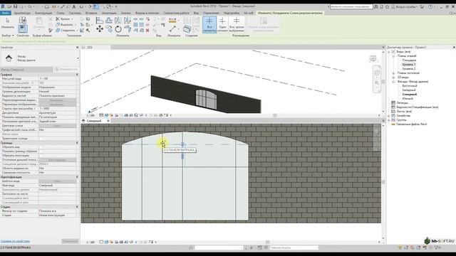This screenshot has height=256, width=456.
Task: Expand the Groups tree node
Action: click(389, 120)
